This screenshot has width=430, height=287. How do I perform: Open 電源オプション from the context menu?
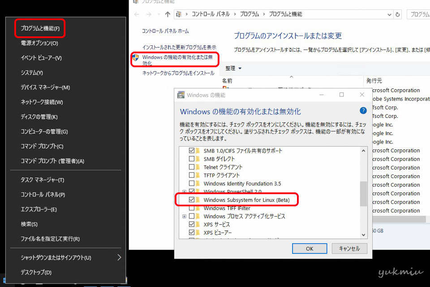coord(39,43)
